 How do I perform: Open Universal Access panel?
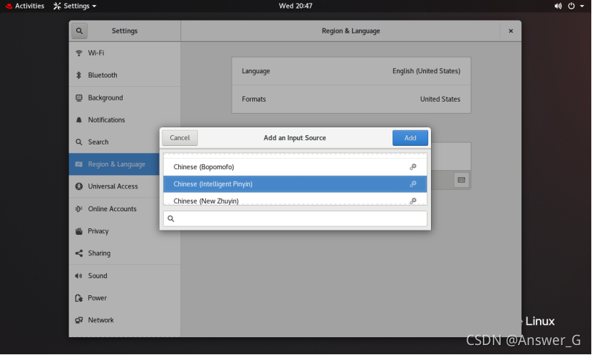(125, 186)
